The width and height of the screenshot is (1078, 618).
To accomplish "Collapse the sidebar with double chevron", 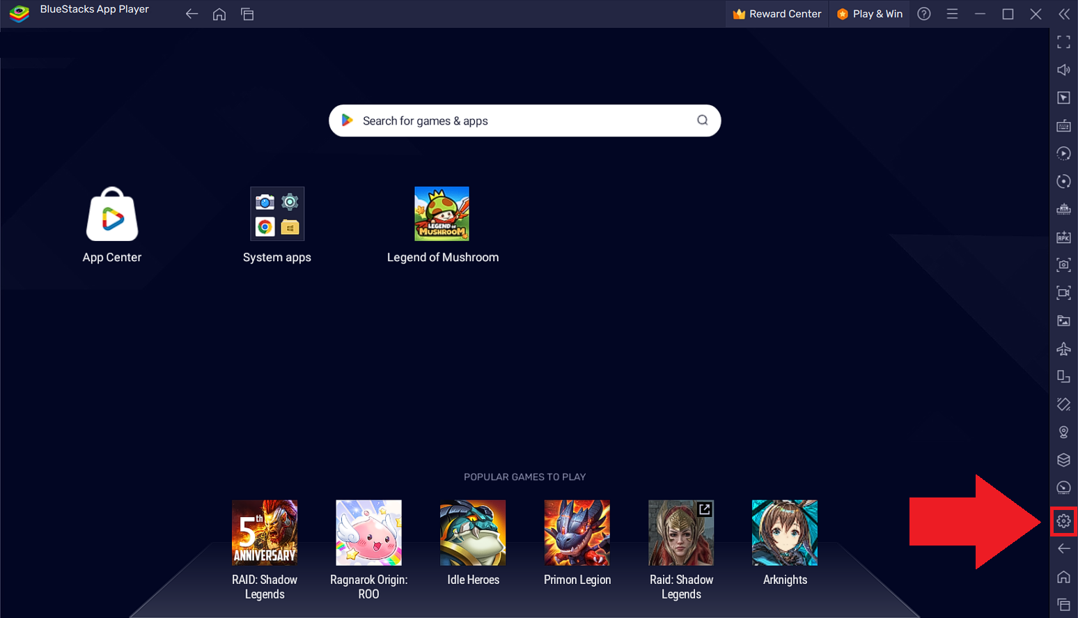I will click(x=1063, y=14).
